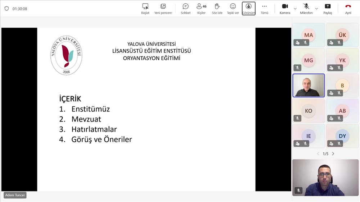Click the Adem Tuncer presenter label
The width and height of the screenshot is (360, 202).
pyautogui.click(x=15, y=195)
